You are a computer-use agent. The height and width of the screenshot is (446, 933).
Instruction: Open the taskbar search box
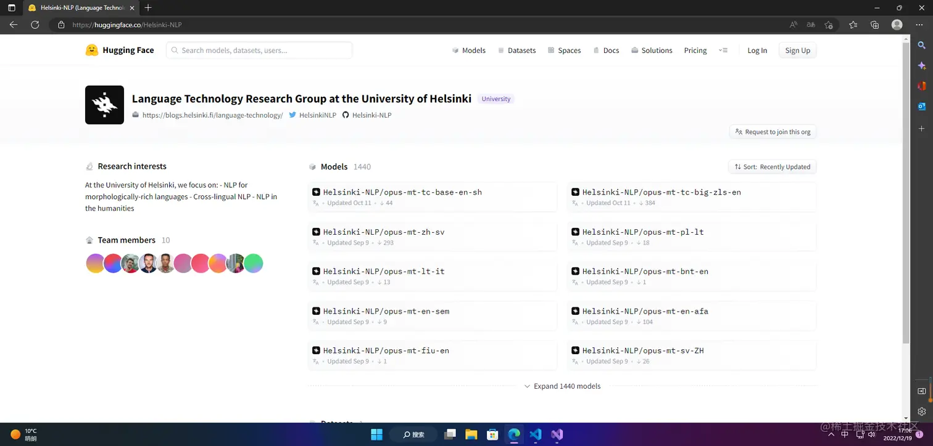click(414, 434)
